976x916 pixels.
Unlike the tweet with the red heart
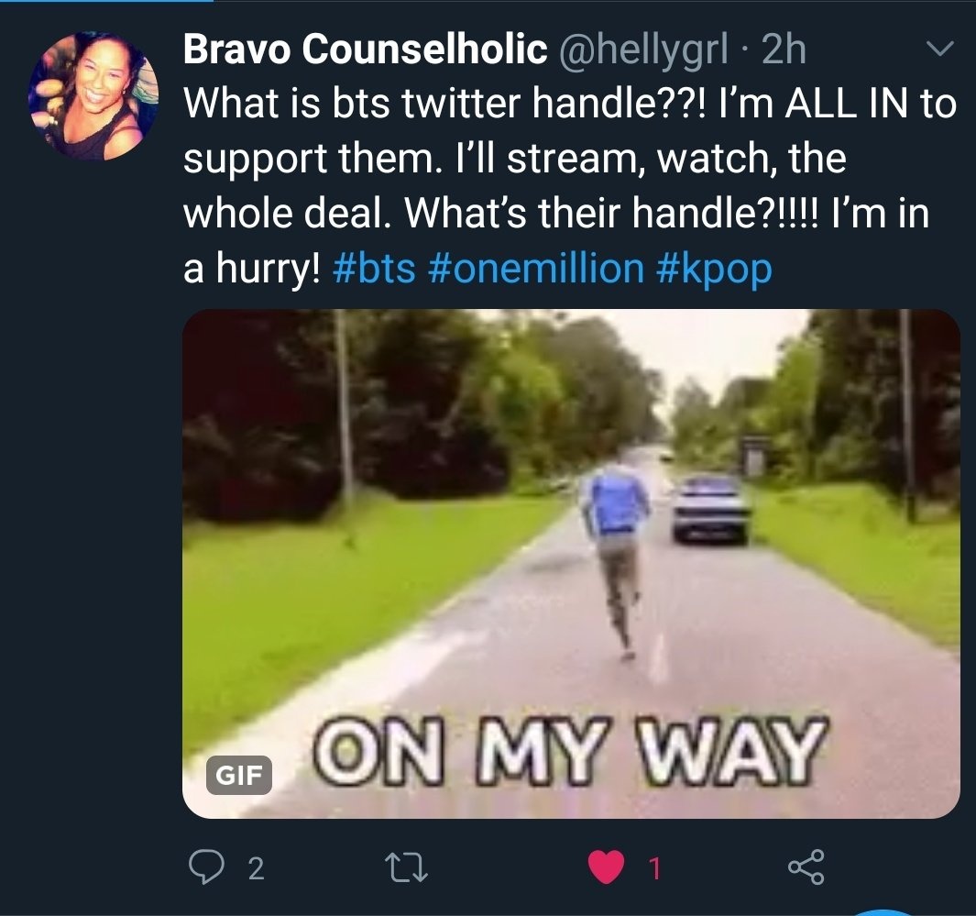607,866
